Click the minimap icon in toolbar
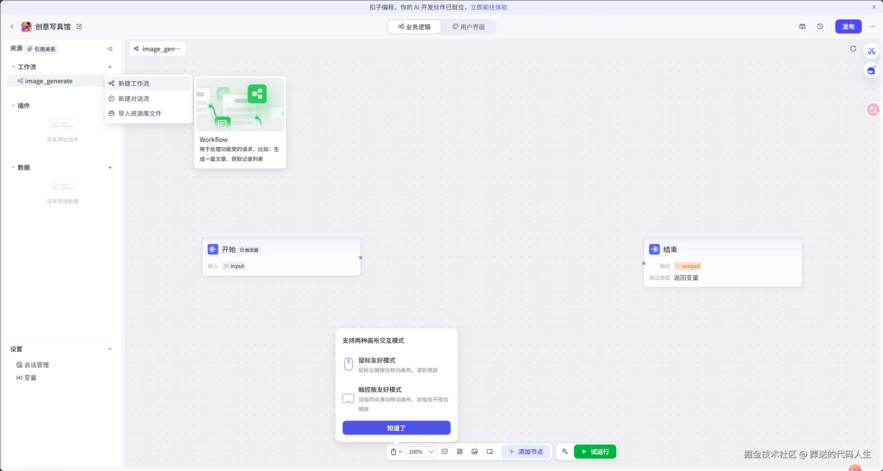The height and width of the screenshot is (471, 883). (490, 452)
